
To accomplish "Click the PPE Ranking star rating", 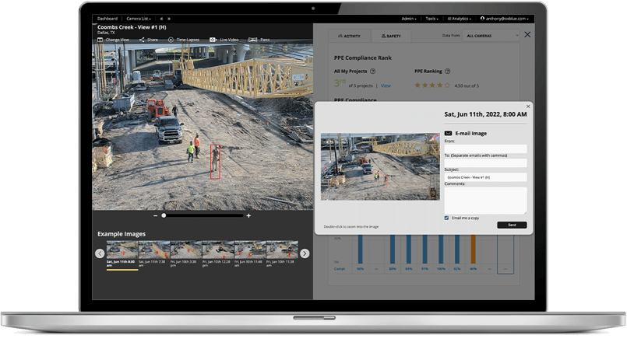I will point(432,86).
